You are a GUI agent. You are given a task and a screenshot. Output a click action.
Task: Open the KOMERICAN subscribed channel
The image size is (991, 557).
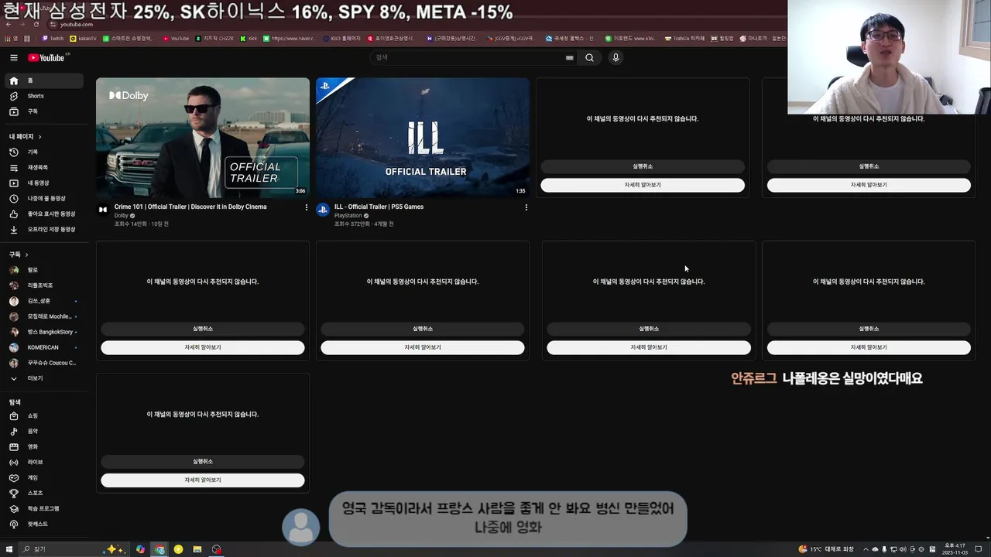point(43,347)
